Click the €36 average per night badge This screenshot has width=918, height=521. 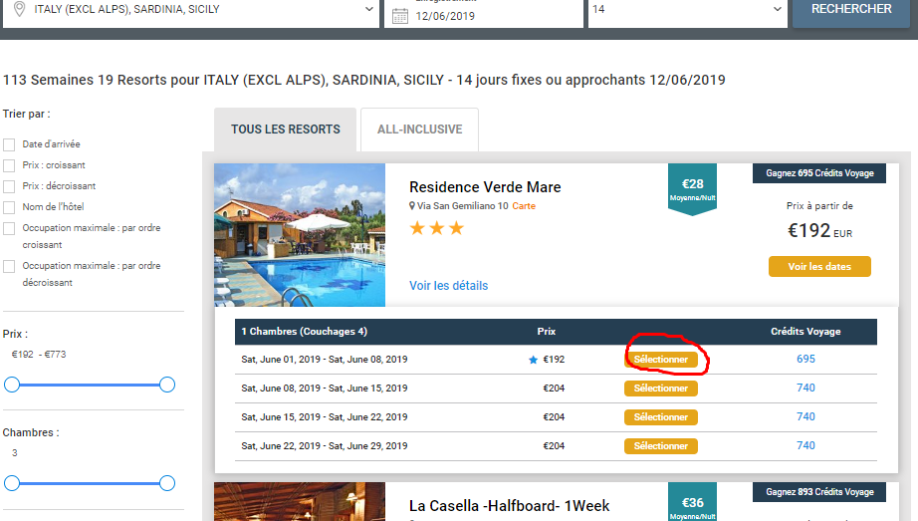(x=693, y=502)
